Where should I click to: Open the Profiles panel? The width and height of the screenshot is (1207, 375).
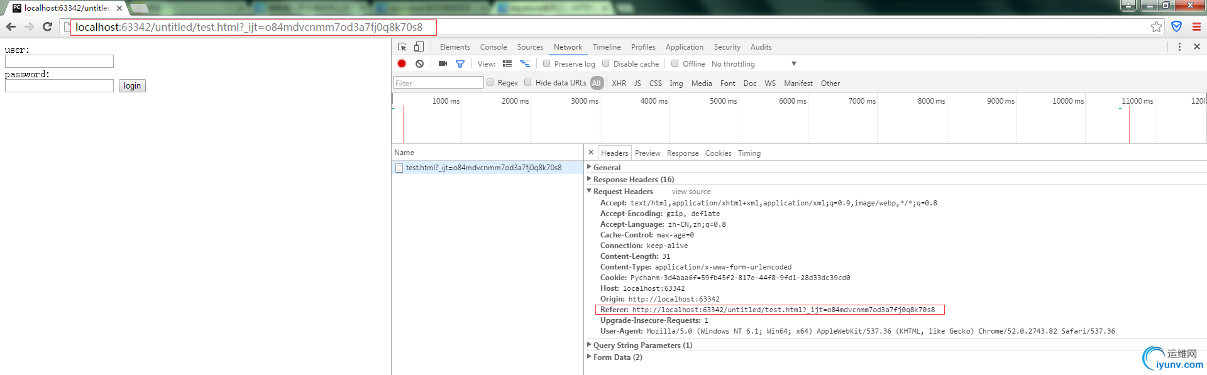[643, 47]
